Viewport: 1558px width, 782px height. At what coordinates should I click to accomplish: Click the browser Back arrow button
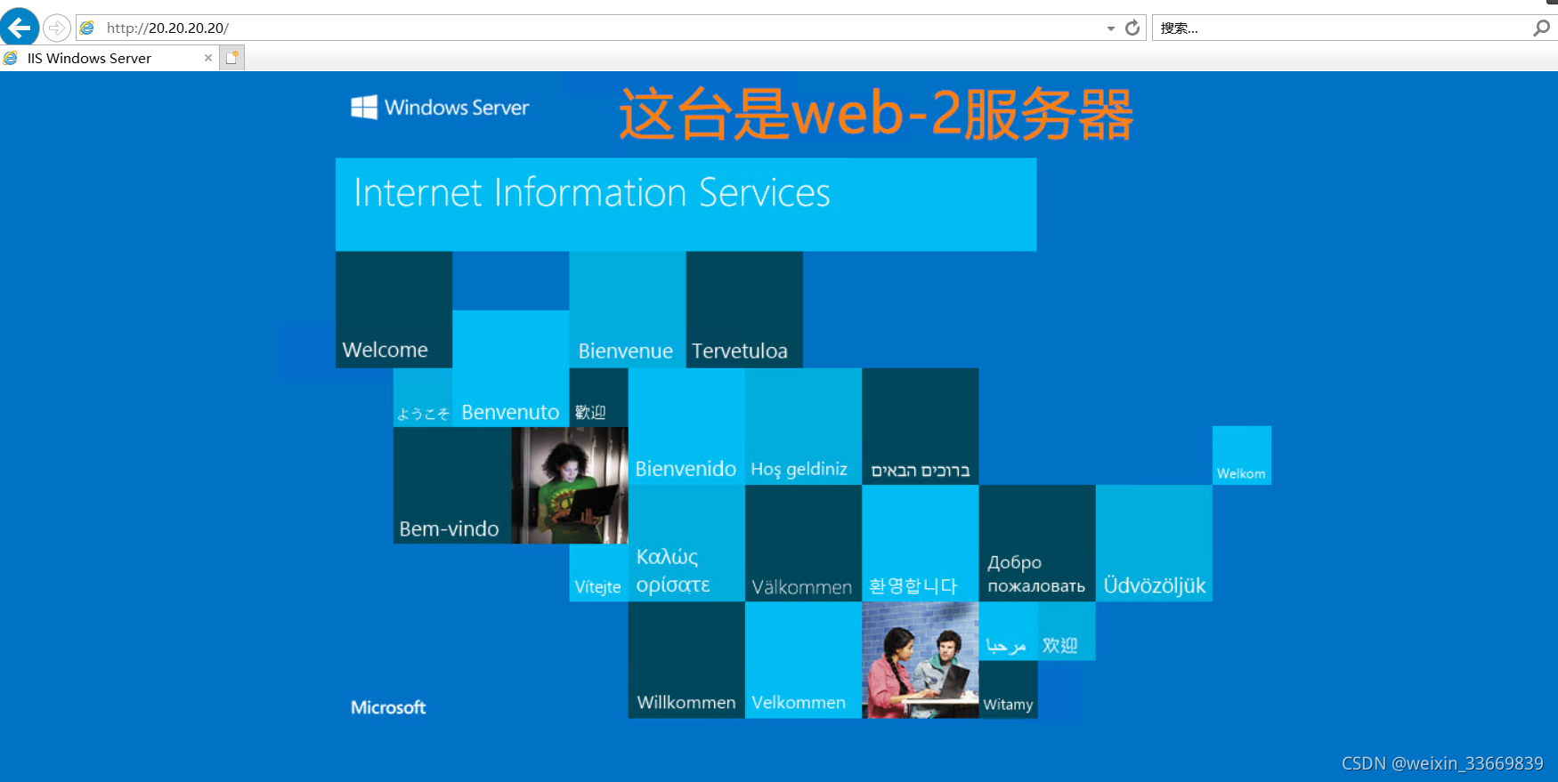tap(19, 27)
